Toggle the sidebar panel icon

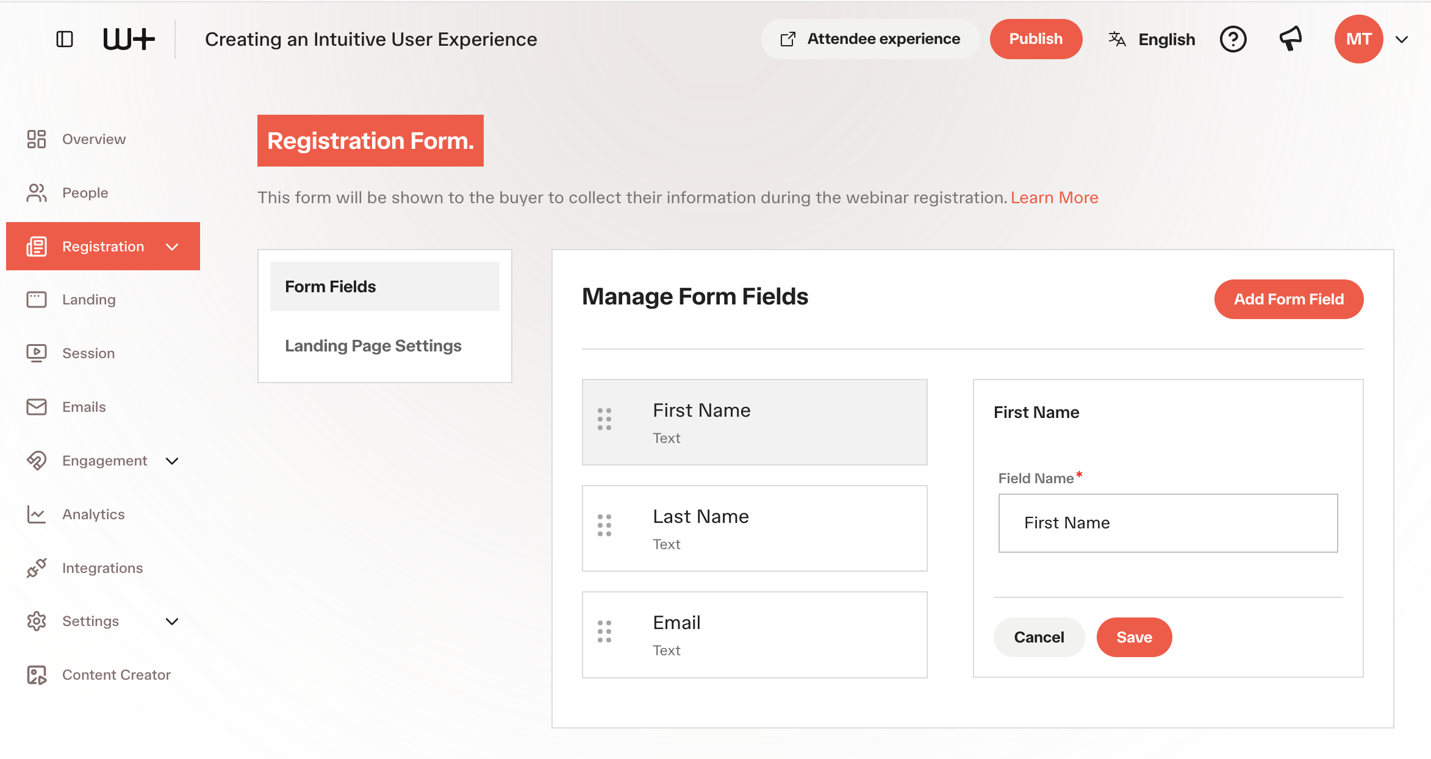65,39
